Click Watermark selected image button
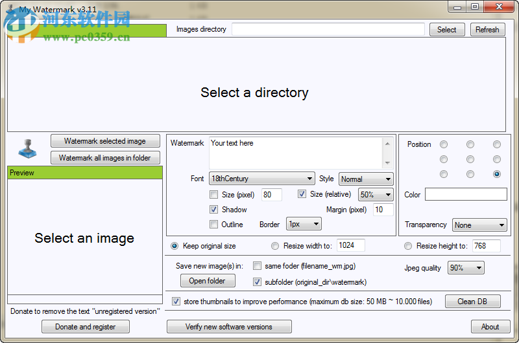The width and height of the screenshot is (519, 343). 104,141
